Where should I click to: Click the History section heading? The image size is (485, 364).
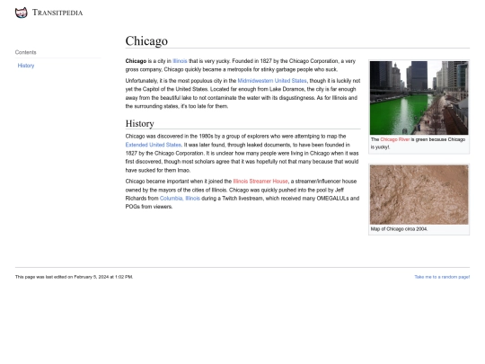(139, 123)
